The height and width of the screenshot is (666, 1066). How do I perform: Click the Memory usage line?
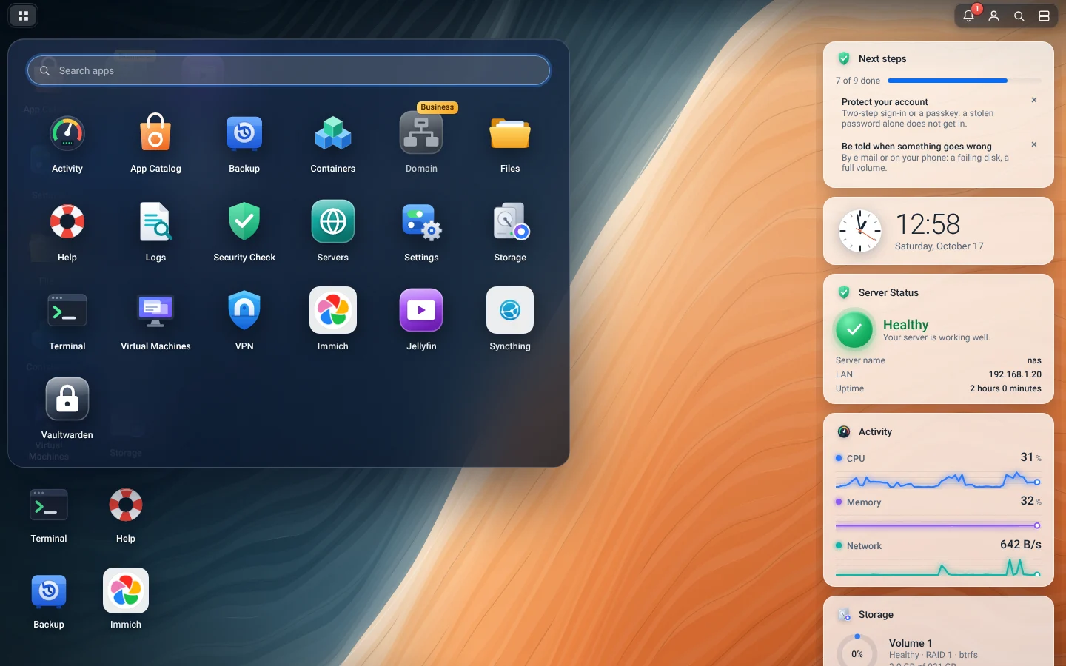pyautogui.click(x=939, y=525)
